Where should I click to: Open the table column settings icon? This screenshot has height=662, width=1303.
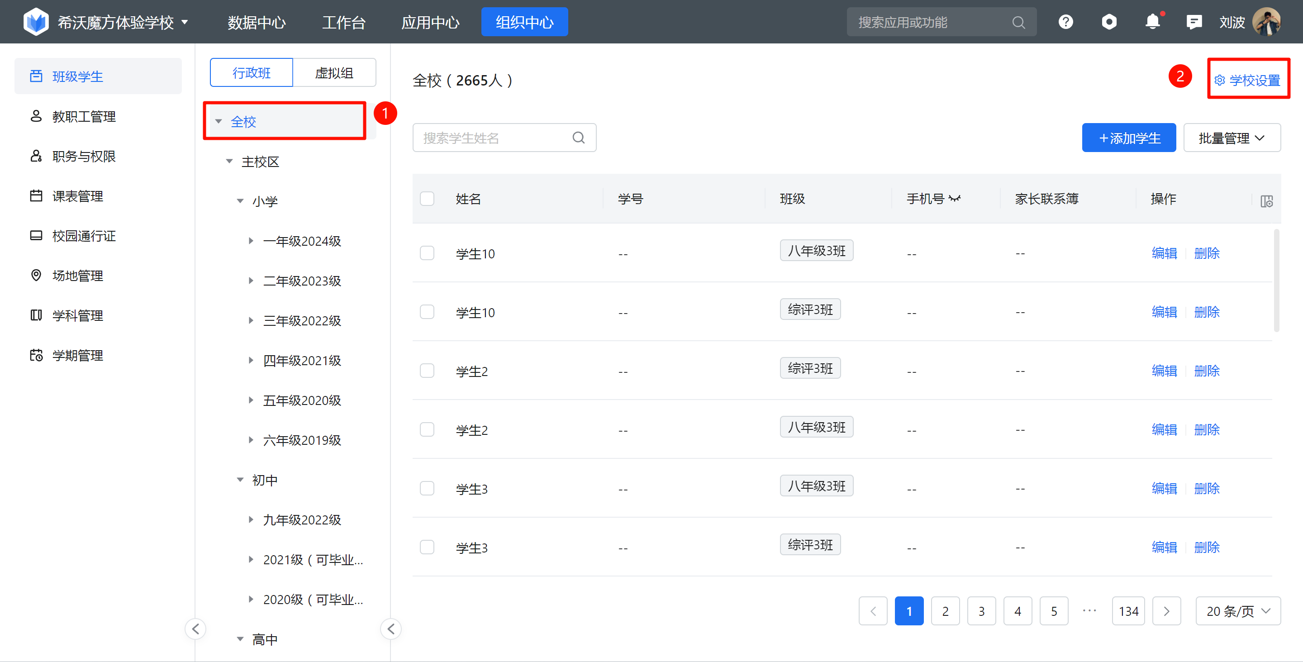[1266, 201]
